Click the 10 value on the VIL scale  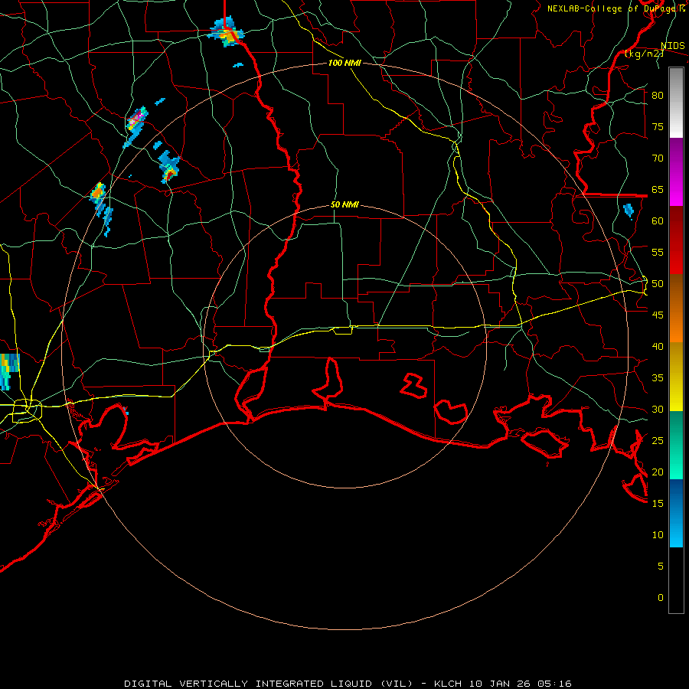(658, 535)
